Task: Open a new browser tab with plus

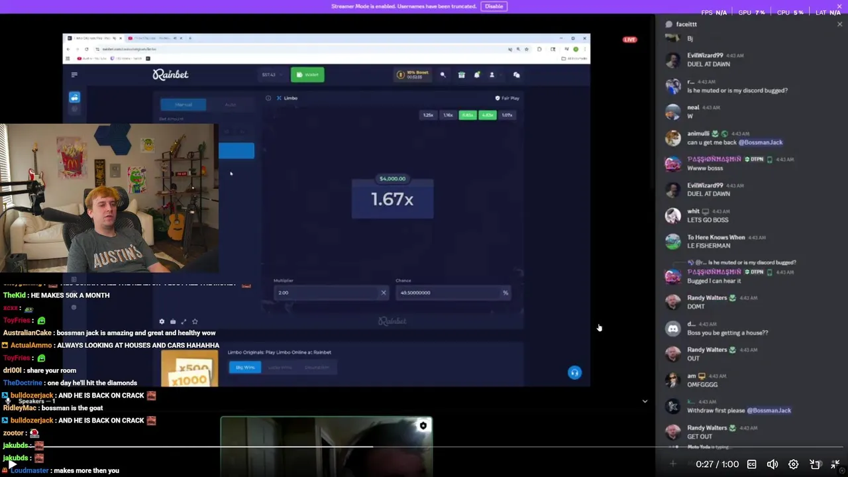Action: point(190,38)
